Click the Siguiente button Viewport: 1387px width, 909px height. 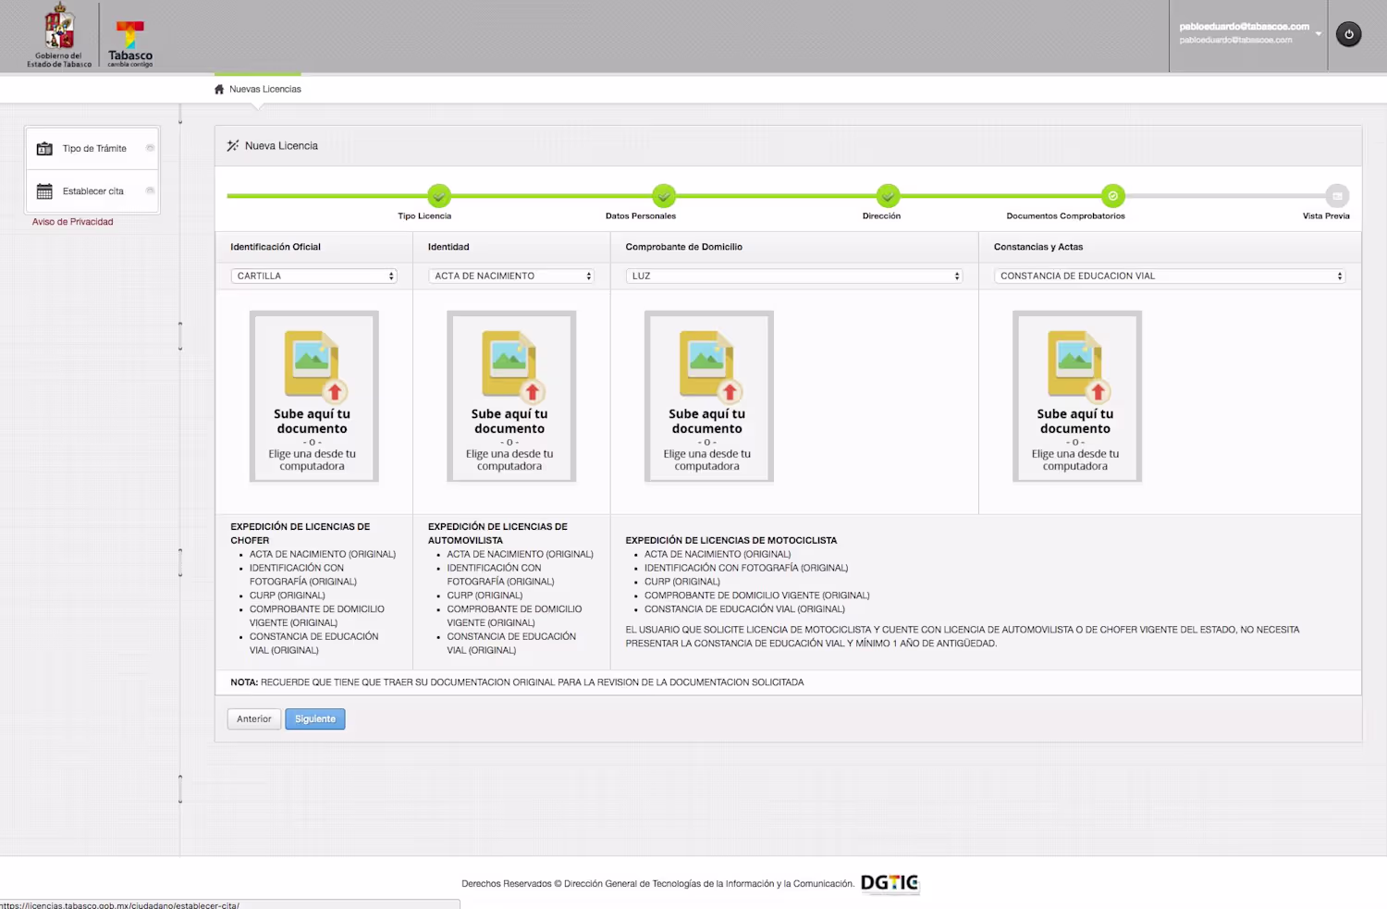[x=315, y=719]
